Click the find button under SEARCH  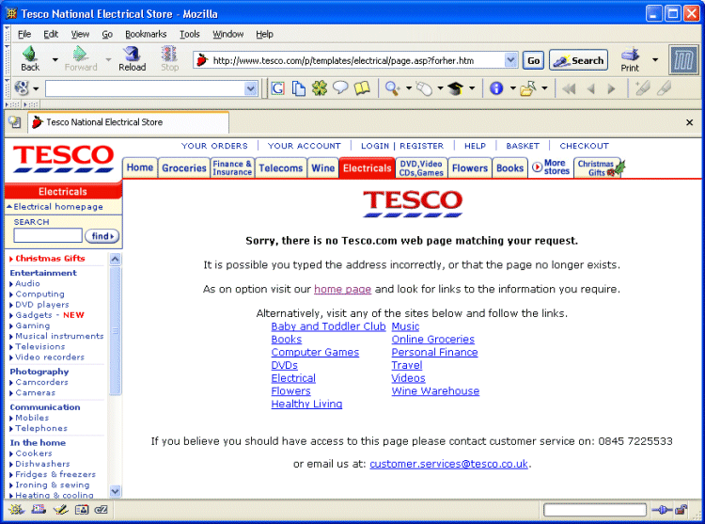(102, 236)
